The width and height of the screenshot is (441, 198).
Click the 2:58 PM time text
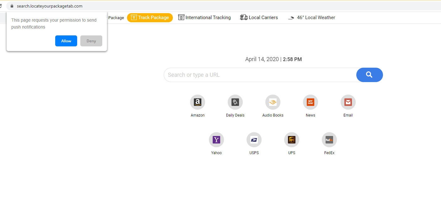(292, 59)
